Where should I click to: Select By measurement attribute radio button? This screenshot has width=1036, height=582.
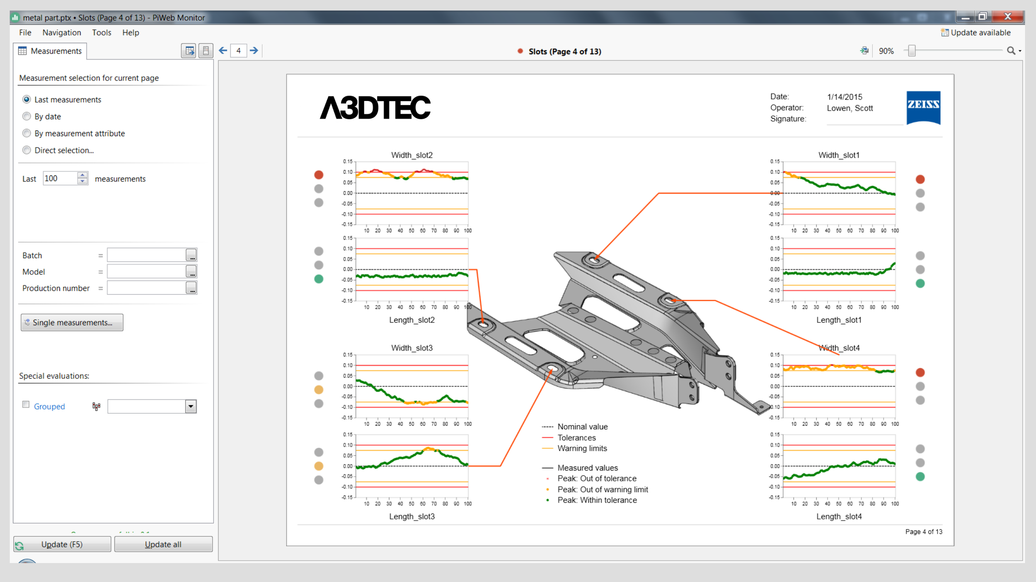point(27,133)
